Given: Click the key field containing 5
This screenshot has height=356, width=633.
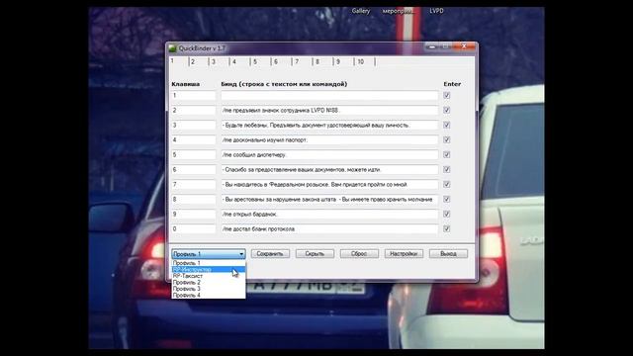Looking at the screenshot, I should [x=194, y=155].
